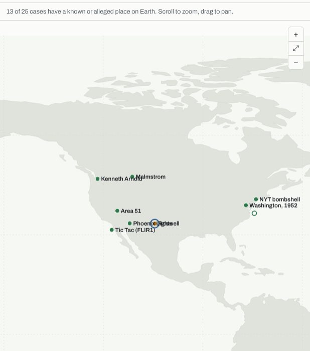Click the highlighted orange Roswell marker

coord(154,224)
